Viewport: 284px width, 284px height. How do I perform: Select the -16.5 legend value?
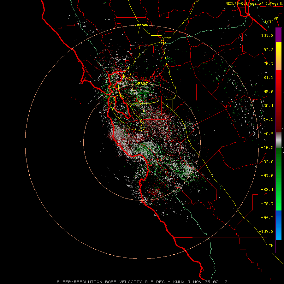click(267, 148)
